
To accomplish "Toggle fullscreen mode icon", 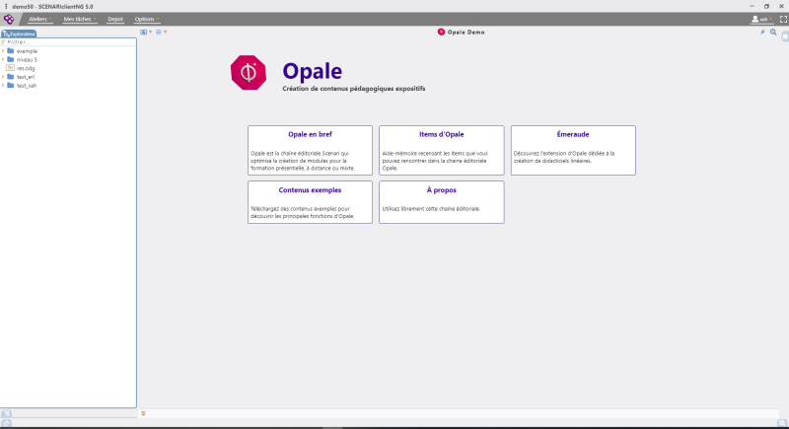I will point(783,19).
